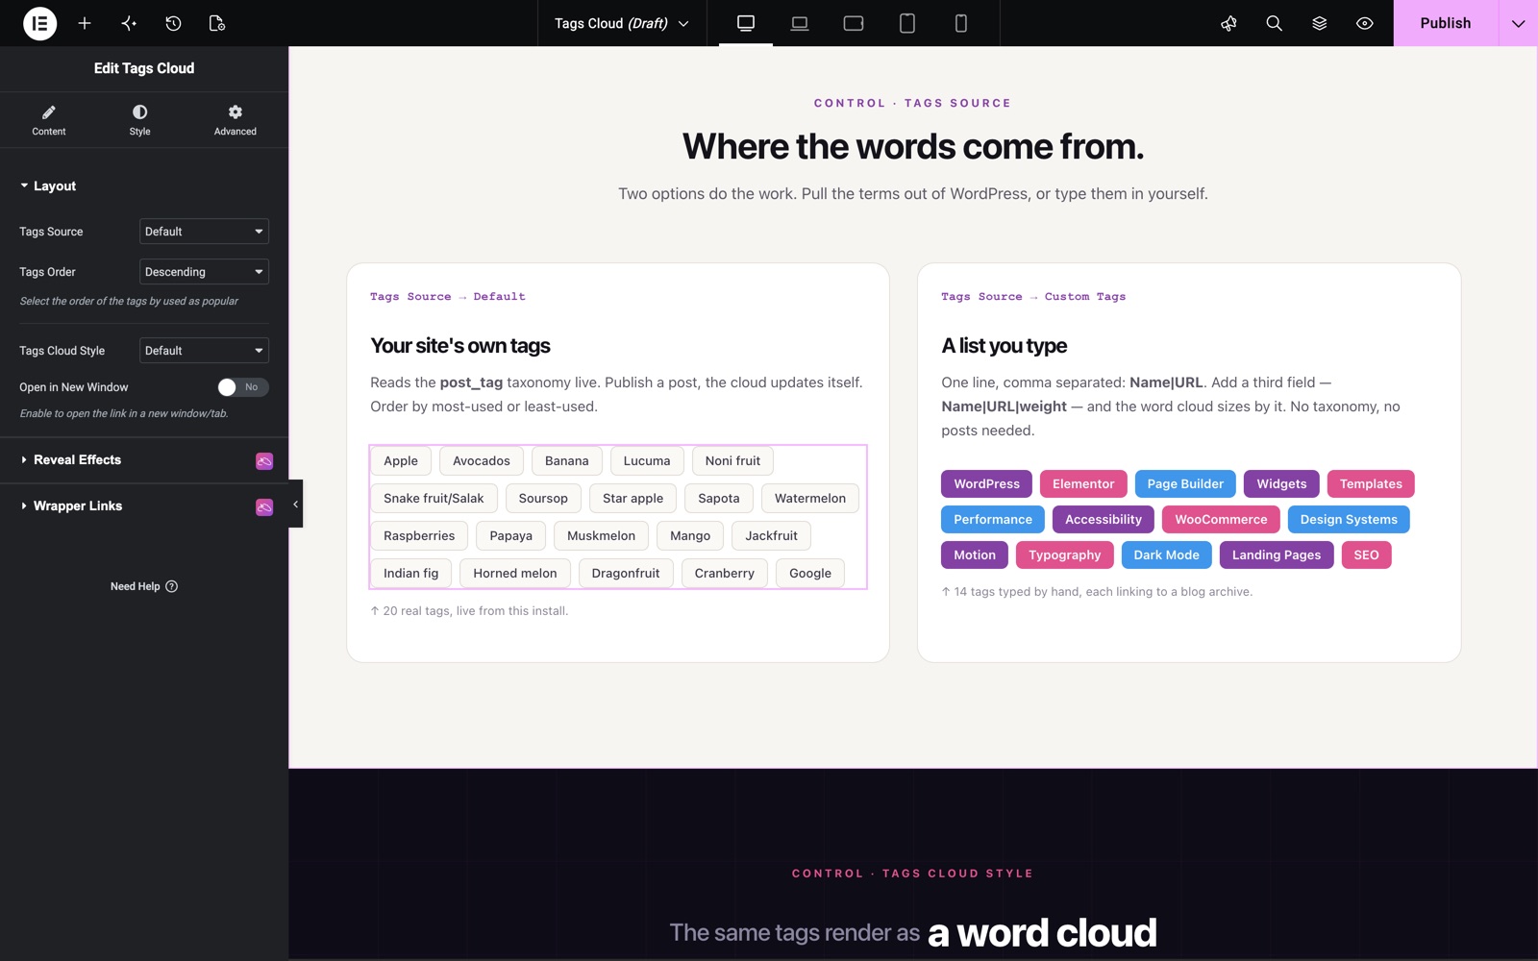Click the pro badge beside Wrapper Links
Screen dimensions: 1538x961
[264, 507]
